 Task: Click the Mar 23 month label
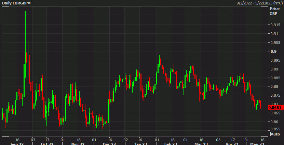pyautogui.click(x=201, y=144)
